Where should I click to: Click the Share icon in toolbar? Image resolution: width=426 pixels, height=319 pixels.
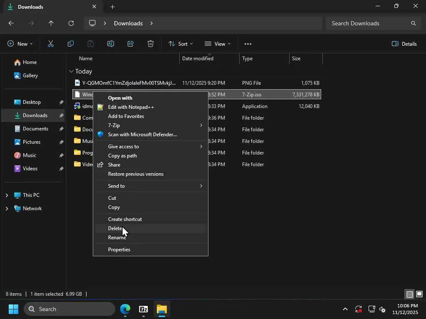coord(131,44)
